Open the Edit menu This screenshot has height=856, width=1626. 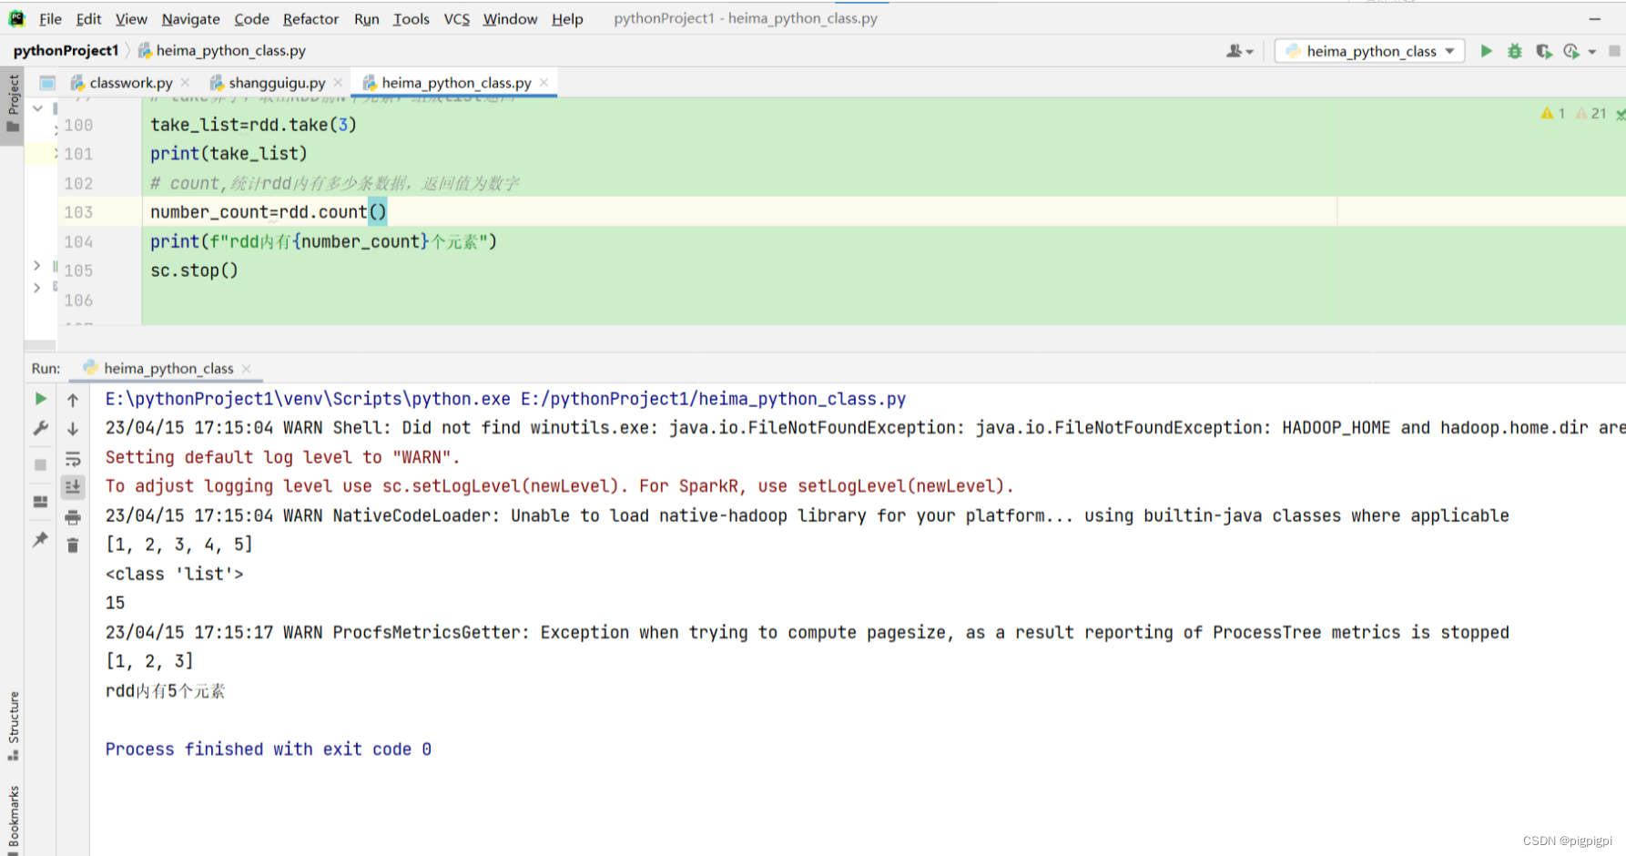coord(88,18)
